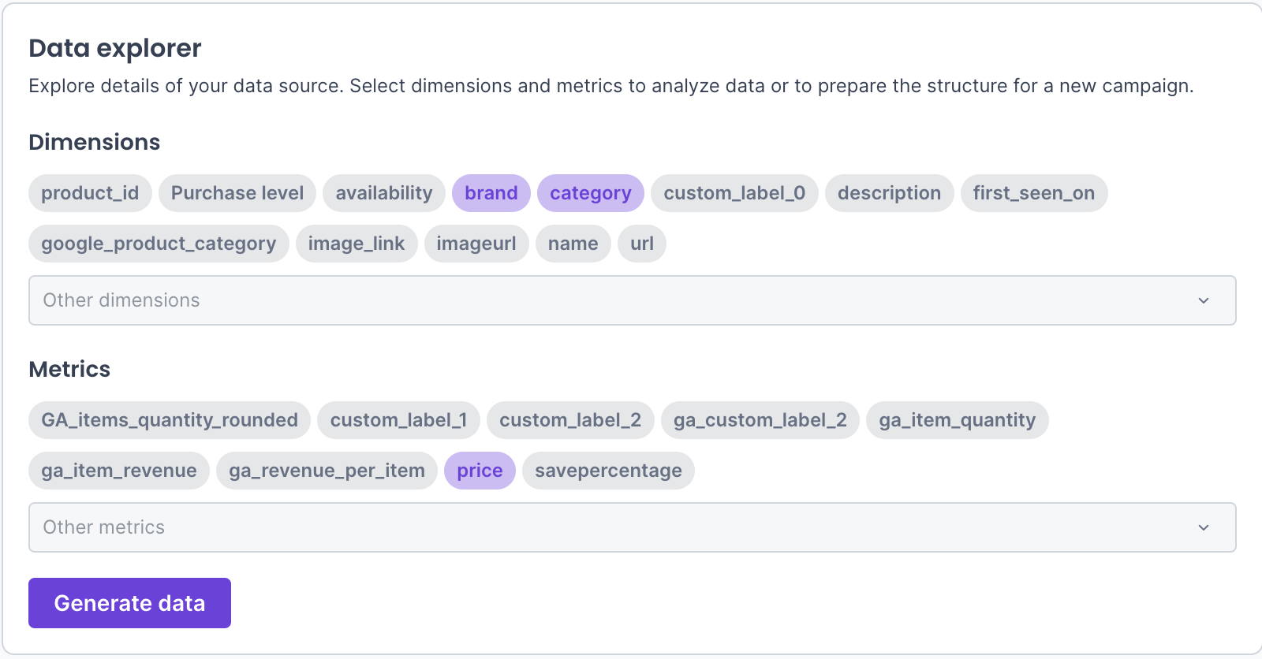Viewport: 1262px width, 659px height.
Task: Deselect the category dimension chip
Action: [590, 193]
